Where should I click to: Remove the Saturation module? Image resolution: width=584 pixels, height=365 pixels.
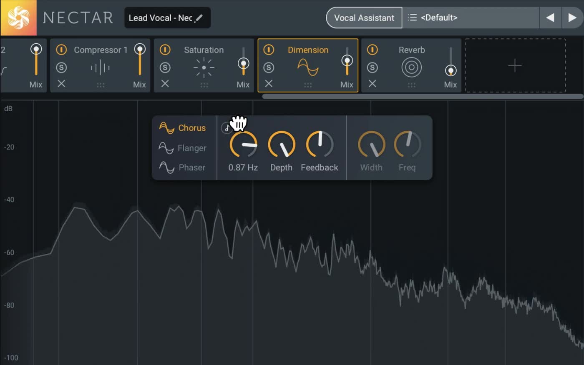tap(165, 84)
